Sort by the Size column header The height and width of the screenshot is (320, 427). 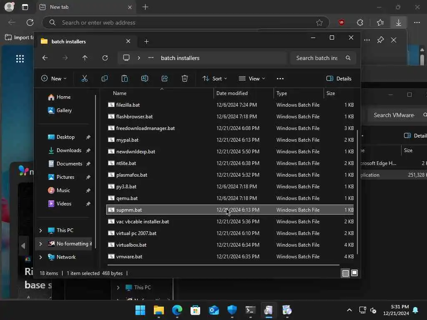tap(331, 93)
